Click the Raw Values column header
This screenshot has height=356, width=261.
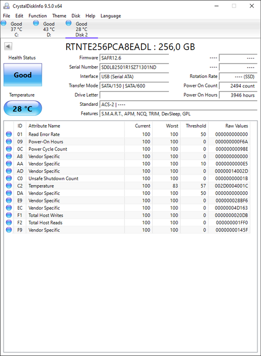[229, 126]
